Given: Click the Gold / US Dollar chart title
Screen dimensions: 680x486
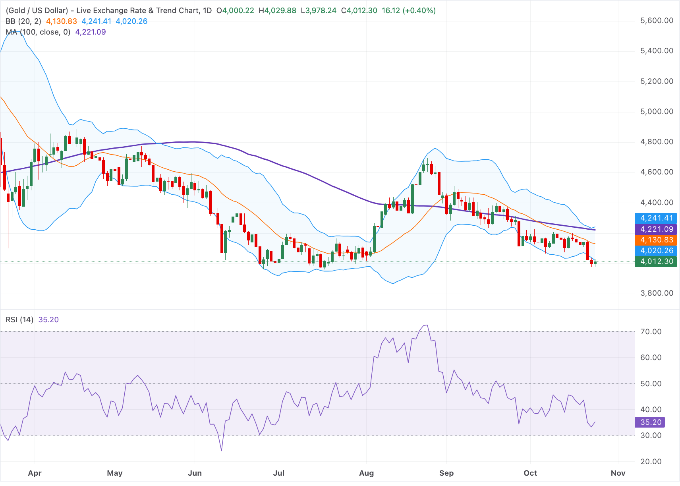Looking at the screenshot, I should point(109,10).
